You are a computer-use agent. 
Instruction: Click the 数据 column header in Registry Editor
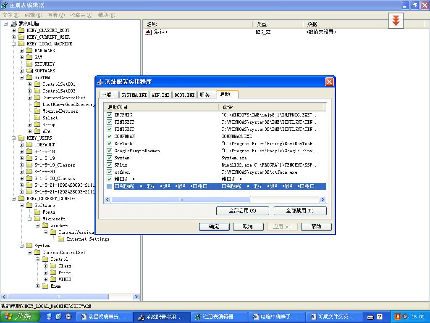coord(363,24)
